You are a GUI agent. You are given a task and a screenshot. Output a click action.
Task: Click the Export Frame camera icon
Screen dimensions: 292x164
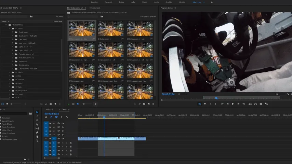point(261,104)
